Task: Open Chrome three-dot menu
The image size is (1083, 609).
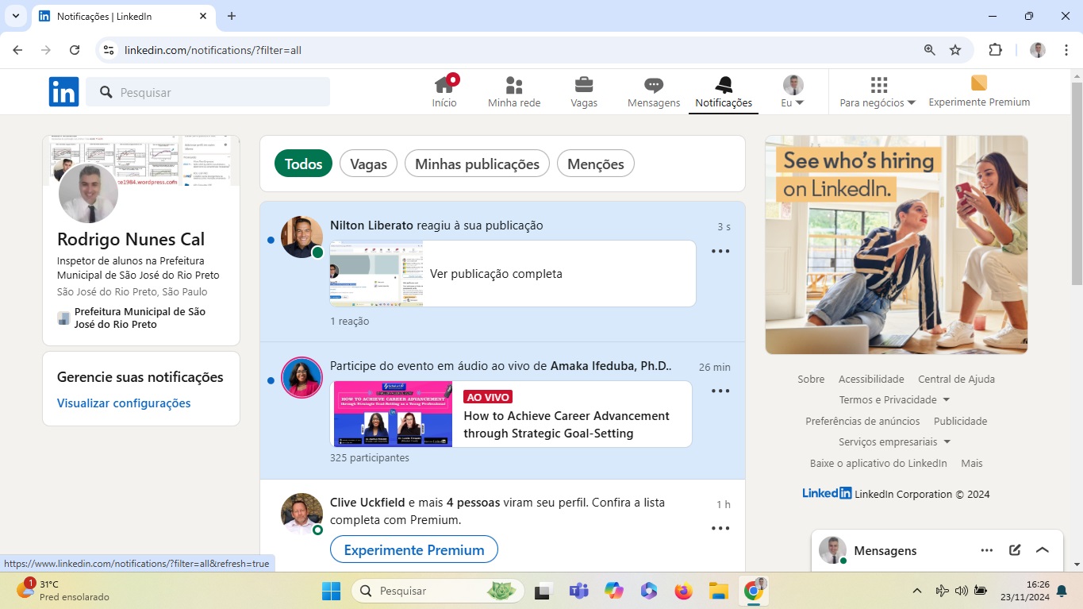Action: click(1065, 50)
